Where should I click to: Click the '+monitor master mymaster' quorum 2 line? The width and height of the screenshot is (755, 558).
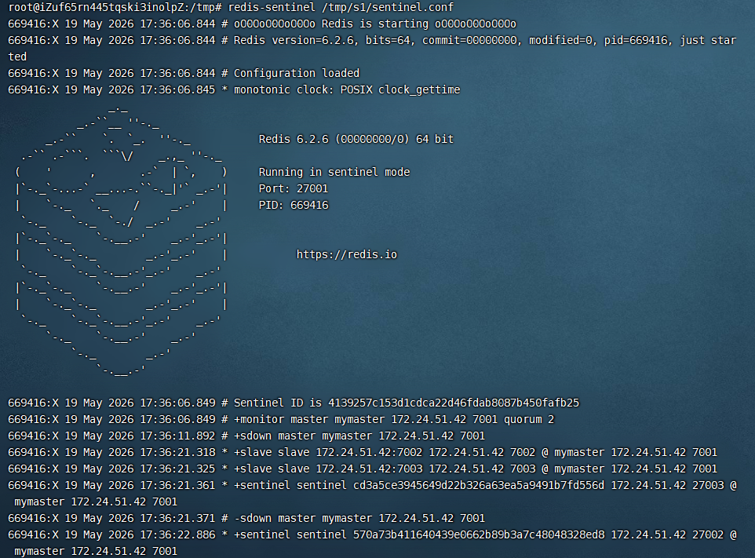coord(281,419)
